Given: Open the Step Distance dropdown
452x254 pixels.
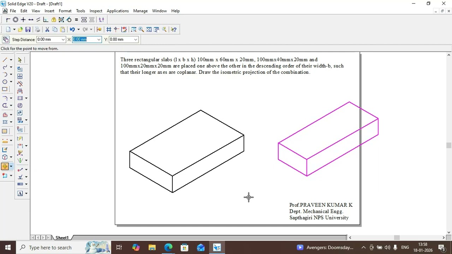Looking at the screenshot, I should click(63, 40).
